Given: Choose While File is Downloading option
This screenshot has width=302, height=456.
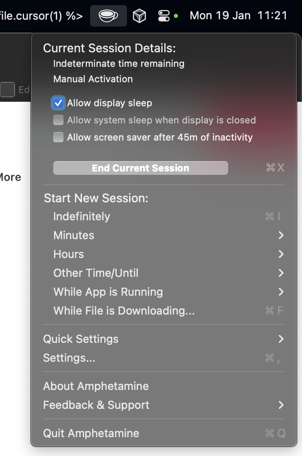Looking at the screenshot, I should [x=124, y=311].
